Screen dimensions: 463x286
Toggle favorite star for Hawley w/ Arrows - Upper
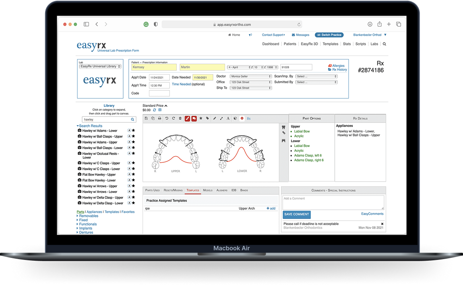(134, 186)
